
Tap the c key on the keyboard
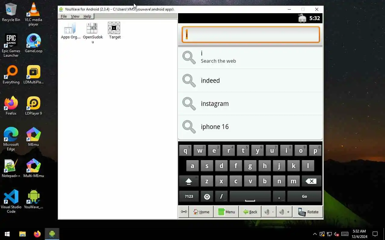tap(236, 181)
